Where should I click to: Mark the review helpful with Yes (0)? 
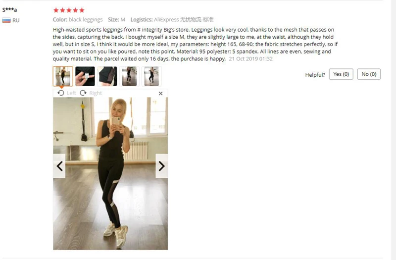341,74
